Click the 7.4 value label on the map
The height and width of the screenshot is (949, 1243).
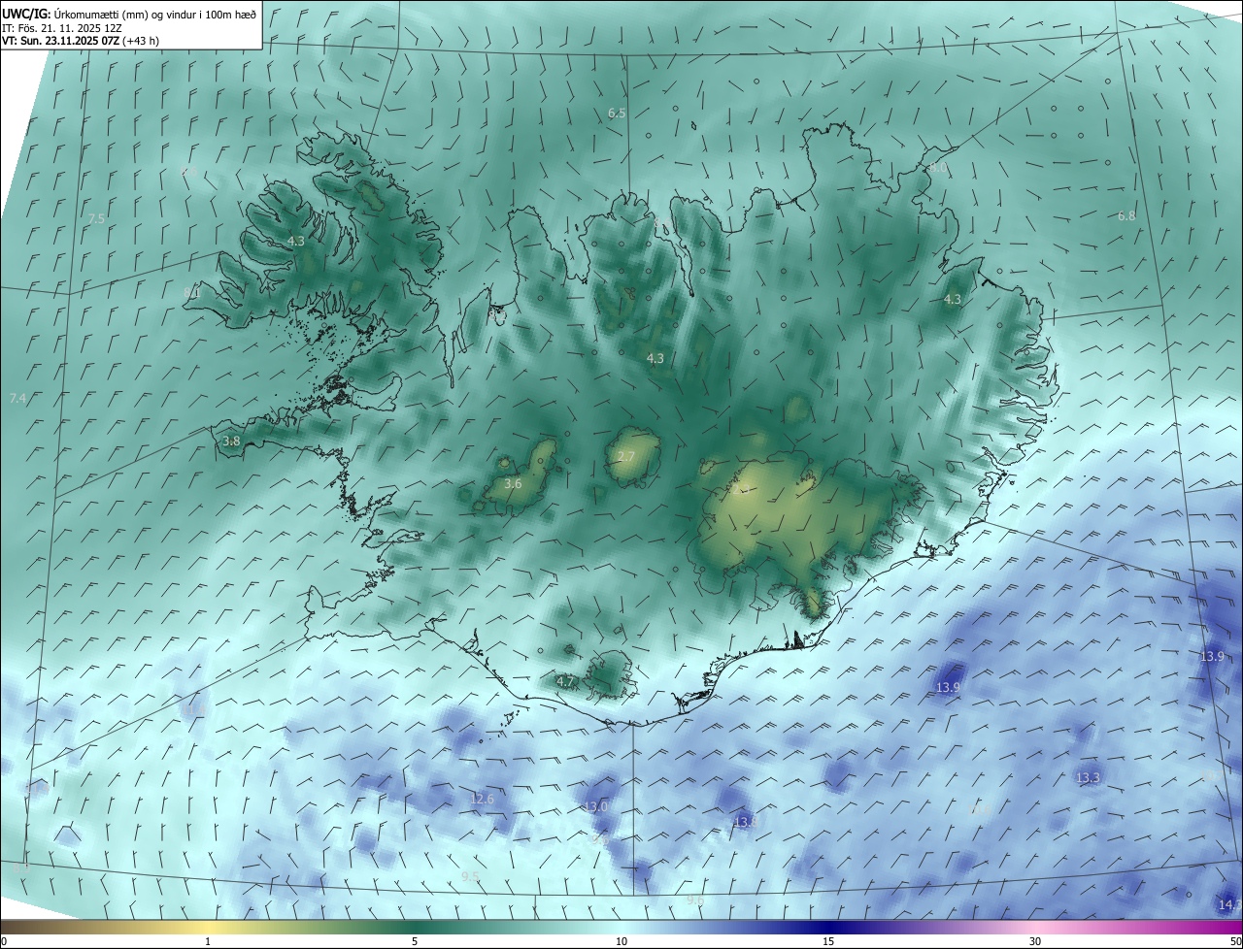coord(17,399)
